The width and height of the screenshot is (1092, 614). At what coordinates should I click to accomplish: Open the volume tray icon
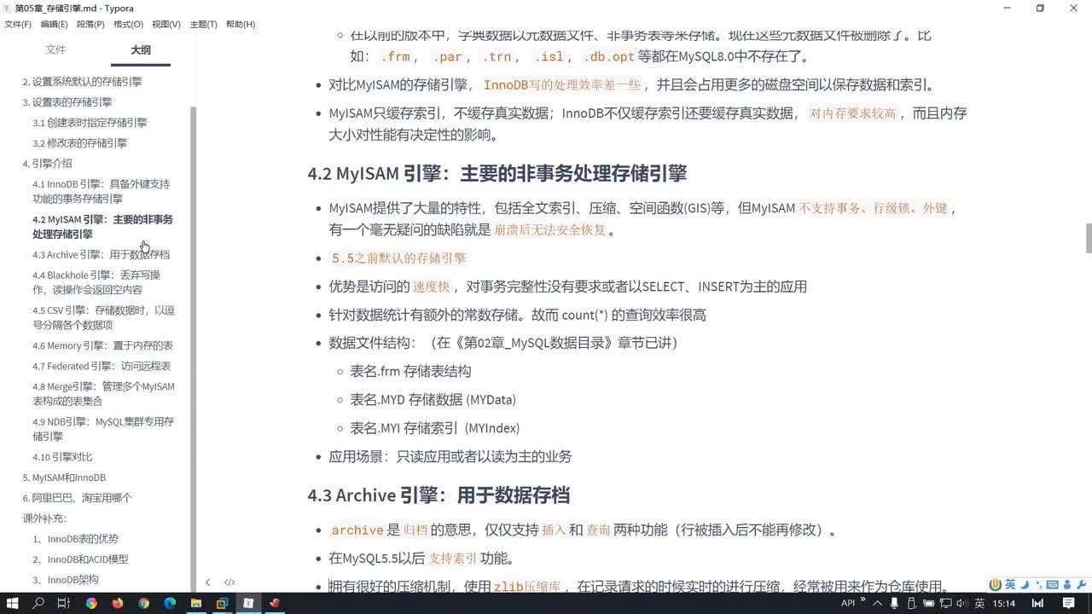pos(962,603)
